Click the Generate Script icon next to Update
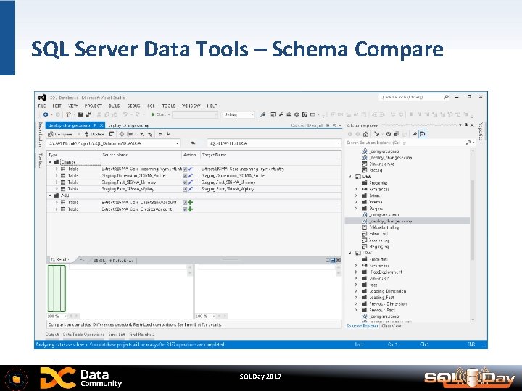The height and width of the screenshot is (391, 522). coord(112,134)
